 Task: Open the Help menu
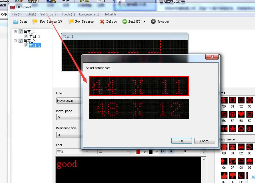110,14
